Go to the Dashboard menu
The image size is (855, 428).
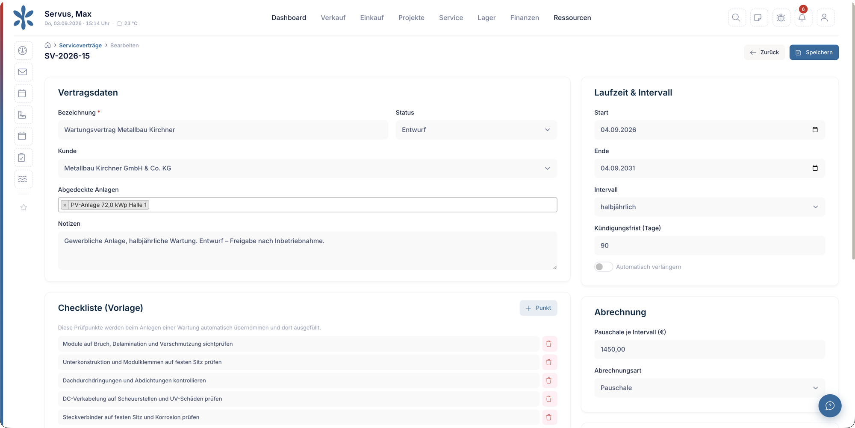click(289, 17)
